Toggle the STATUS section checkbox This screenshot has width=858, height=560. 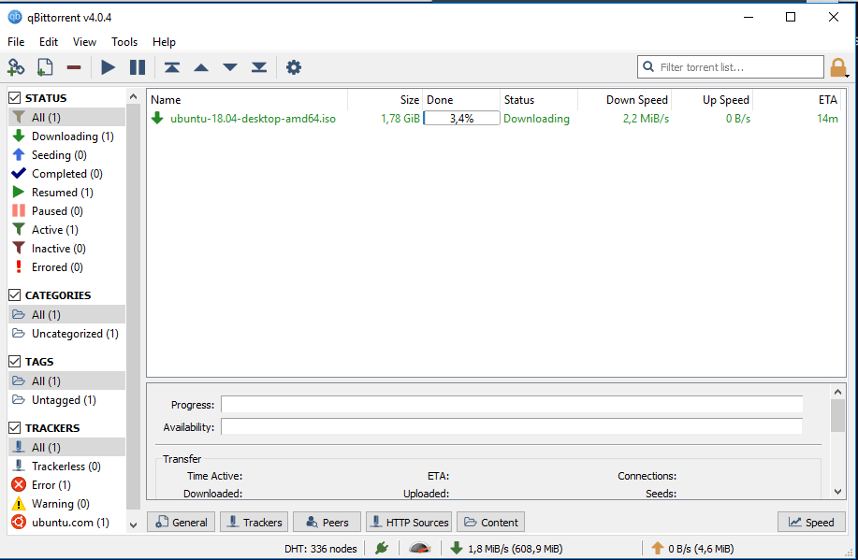point(15,98)
